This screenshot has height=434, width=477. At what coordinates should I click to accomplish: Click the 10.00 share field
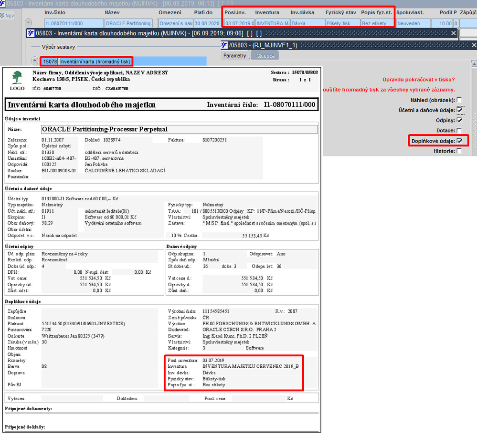[442, 23]
